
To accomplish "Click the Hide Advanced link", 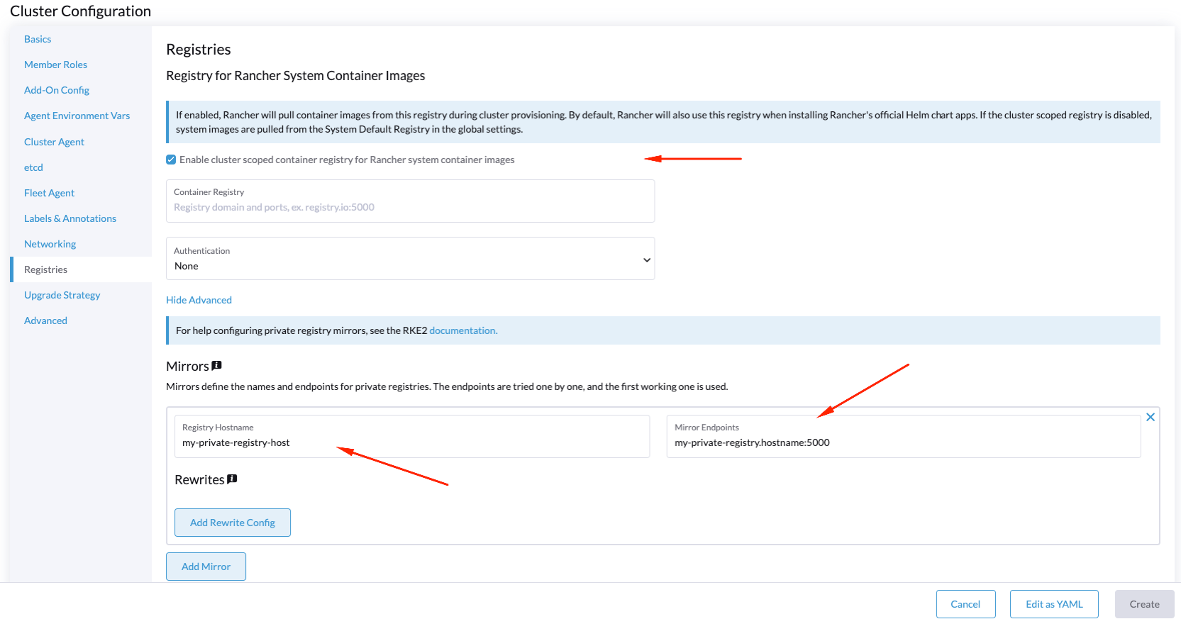I will tap(199, 300).
